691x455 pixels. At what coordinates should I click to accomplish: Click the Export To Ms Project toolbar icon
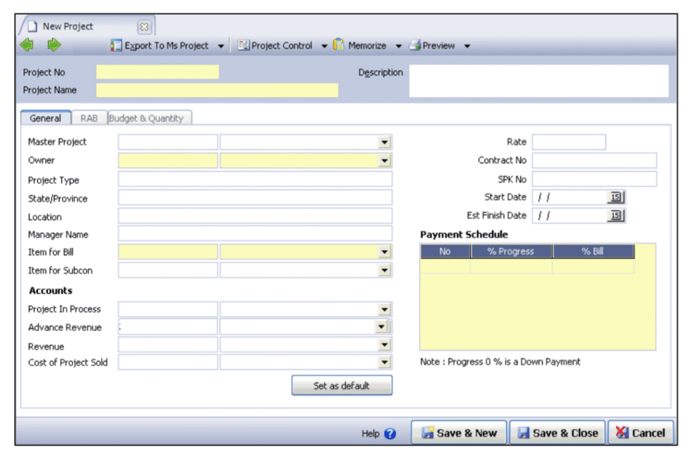click(x=115, y=45)
